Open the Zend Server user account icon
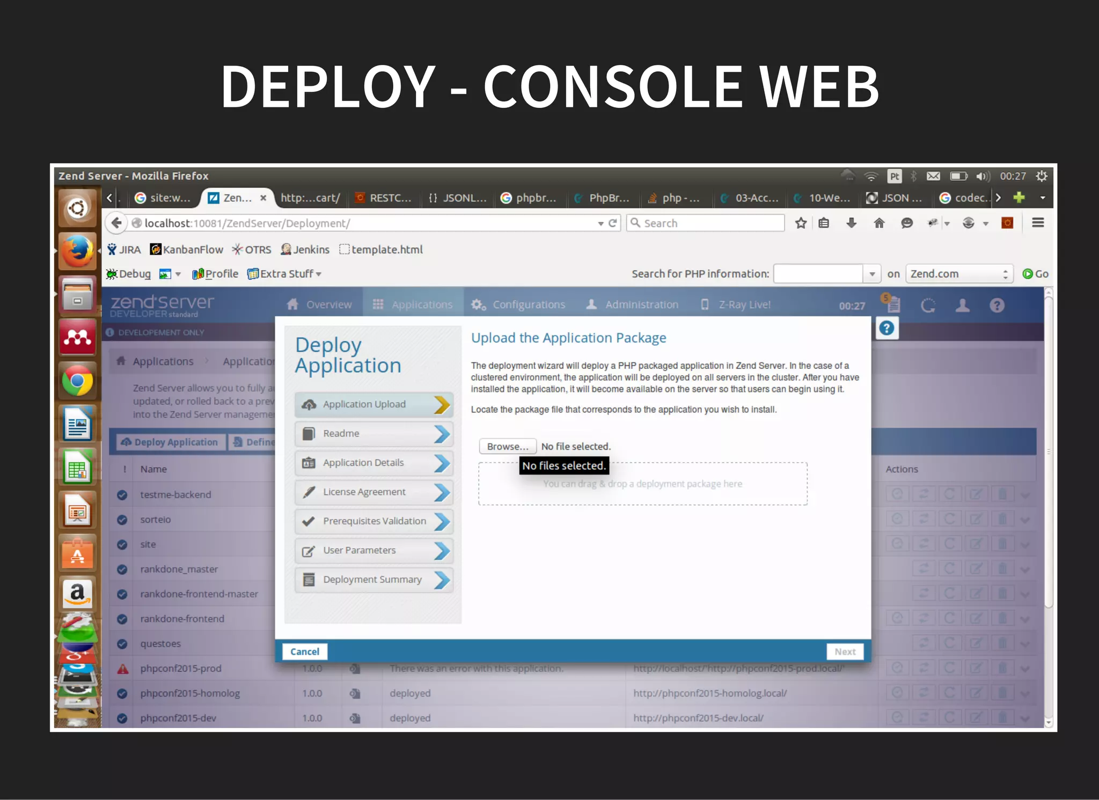1099x800 pixels. click(x=963, y=306)
